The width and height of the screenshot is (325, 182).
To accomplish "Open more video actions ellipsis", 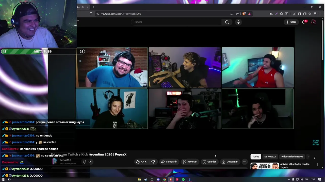I will [x=245, y=162].
